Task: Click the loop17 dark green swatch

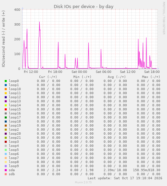Action: pyautogui.click(x=6, y=117)
